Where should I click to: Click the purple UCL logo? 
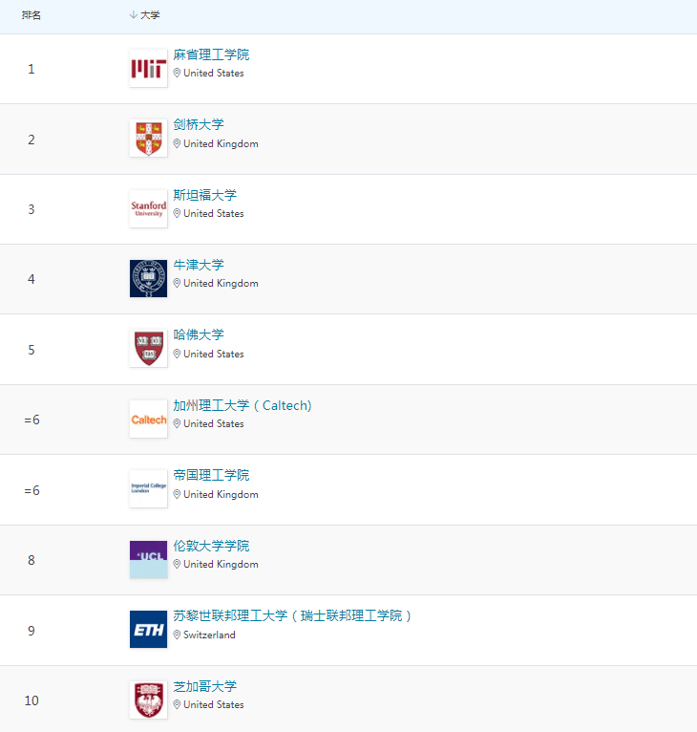click(148, 560)
